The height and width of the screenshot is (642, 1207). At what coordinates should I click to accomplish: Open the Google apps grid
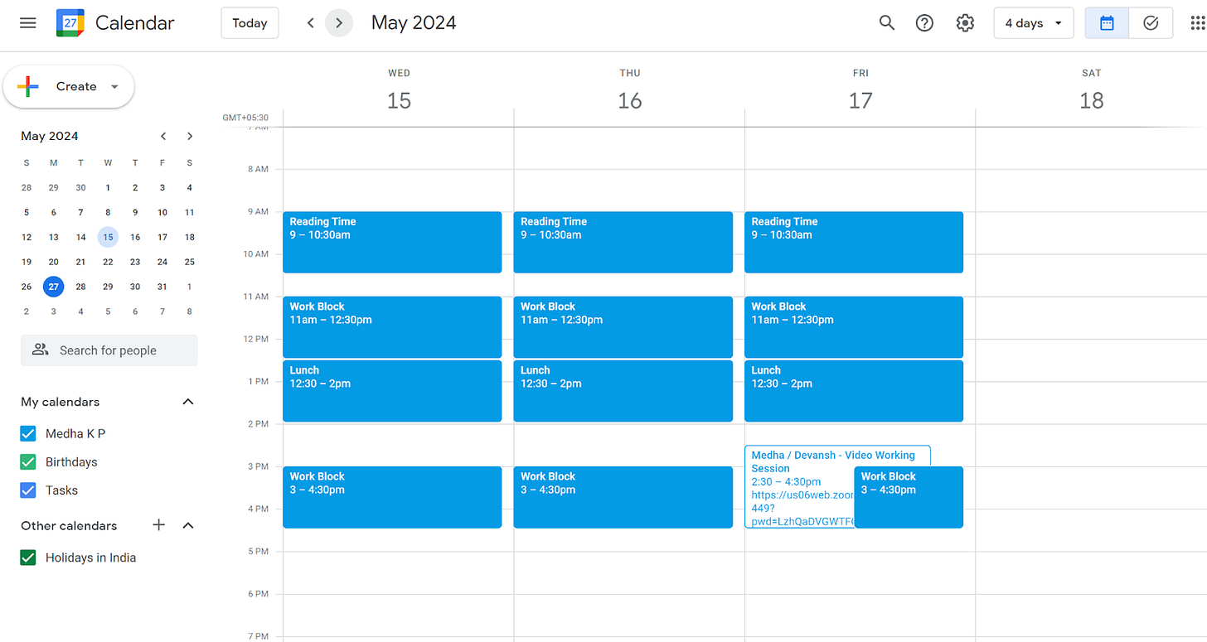coord(1197,23)
